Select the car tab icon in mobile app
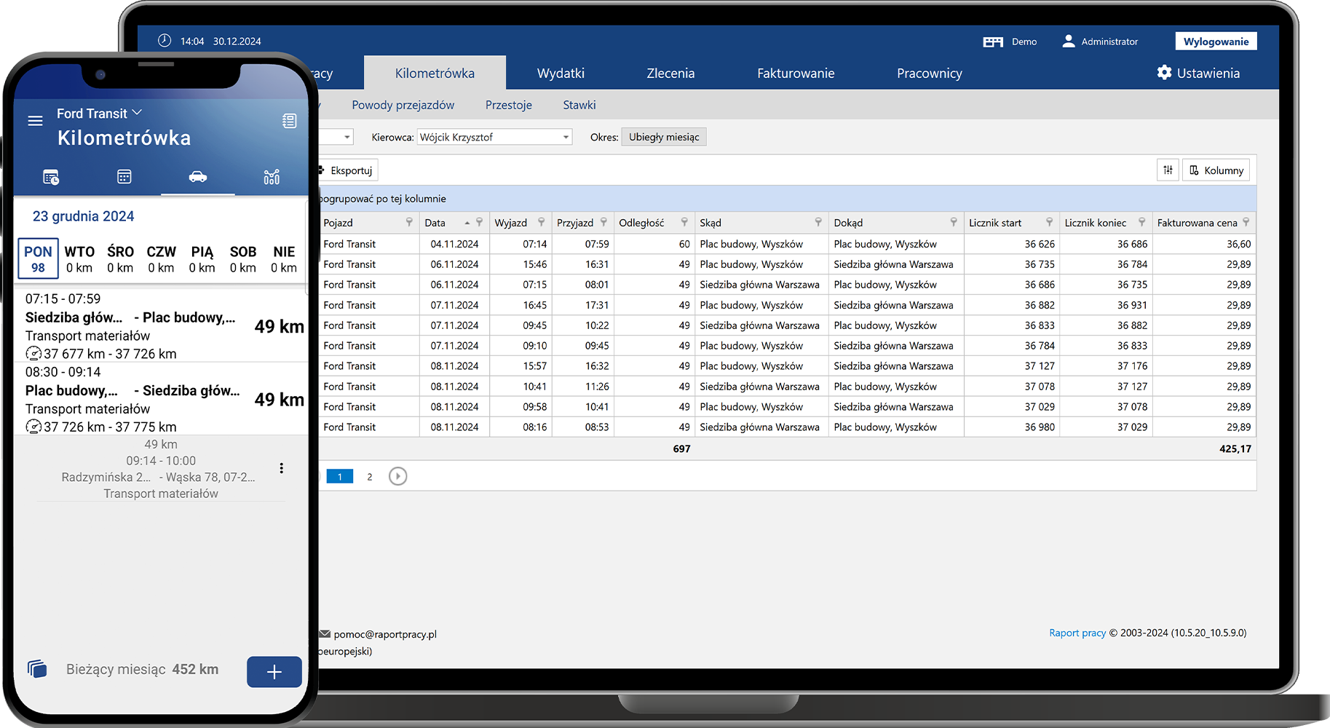Image resolution: width=1330 pixels, height=728 pixels. [198, 177]
